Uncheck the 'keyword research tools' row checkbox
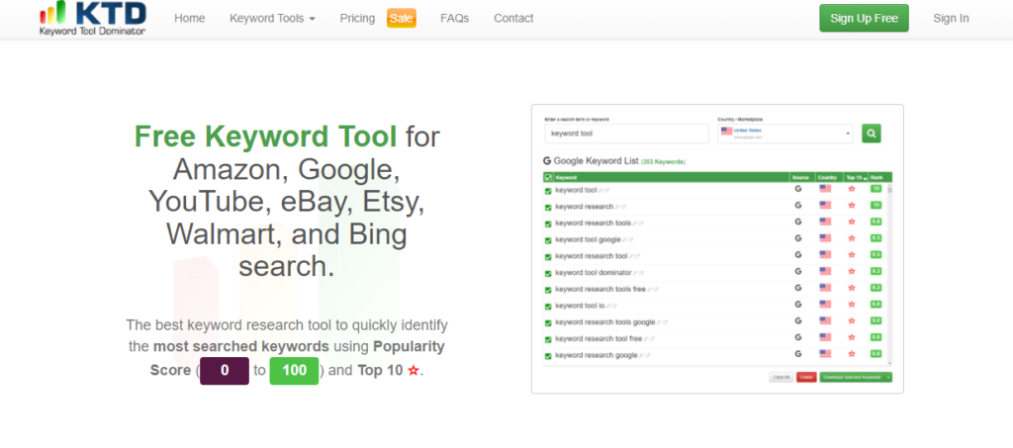This screenshot has width=1013, height=448. tap(548, 224)
